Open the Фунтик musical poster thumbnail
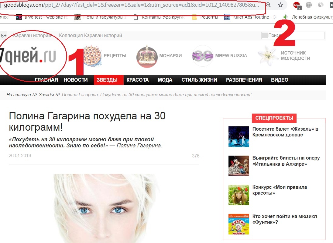This screenshot has height=243, width=333. pos(239,224)
